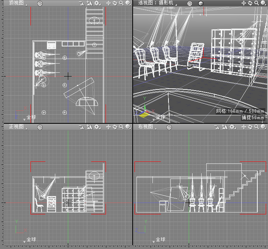Click gear settings icon in front view header
Image resolution: width=268 pixels, height=249 pixels.
[97, 126]
